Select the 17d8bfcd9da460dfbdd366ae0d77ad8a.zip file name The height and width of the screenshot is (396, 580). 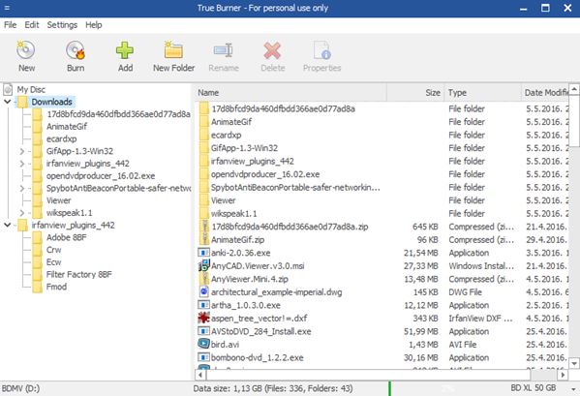click(x=290, y=227)
